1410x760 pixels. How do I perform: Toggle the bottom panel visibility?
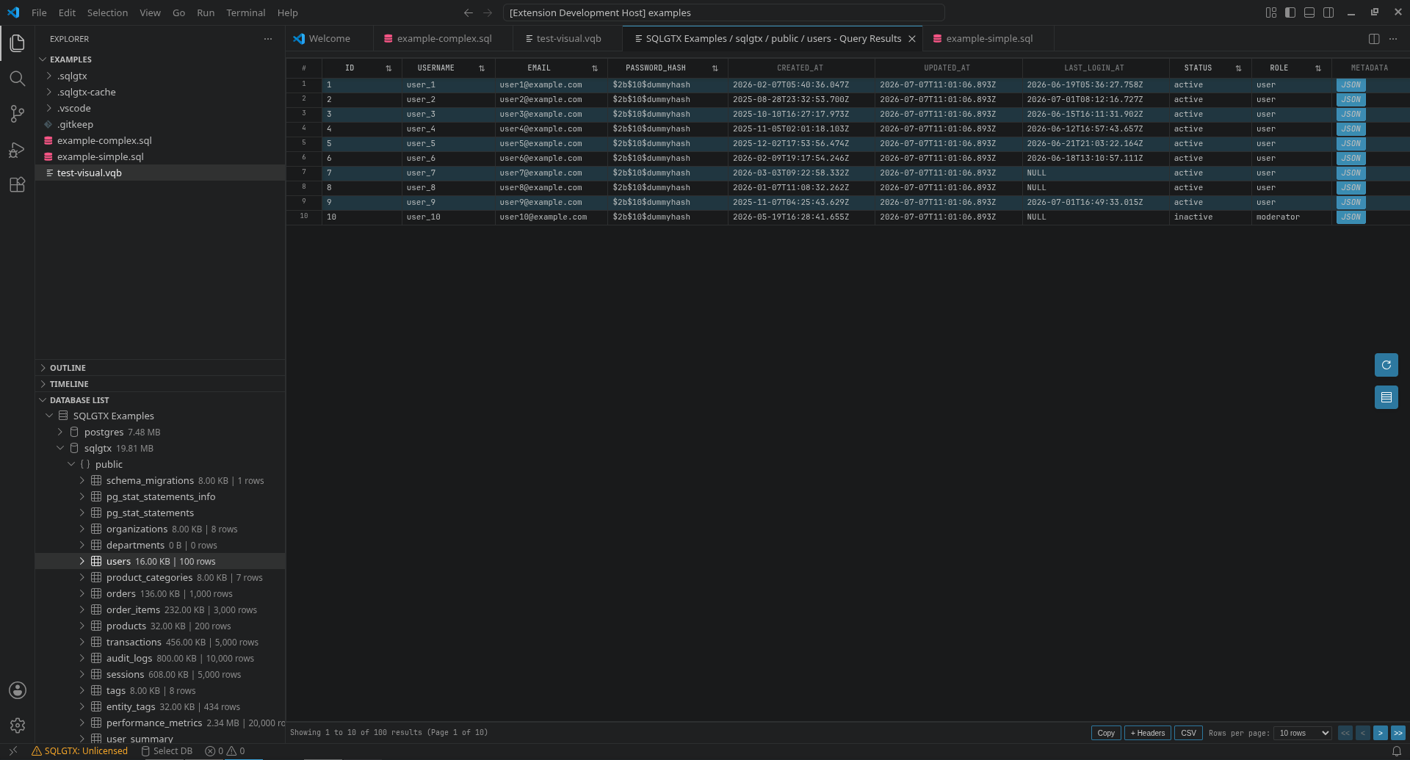pos(1309,12)
